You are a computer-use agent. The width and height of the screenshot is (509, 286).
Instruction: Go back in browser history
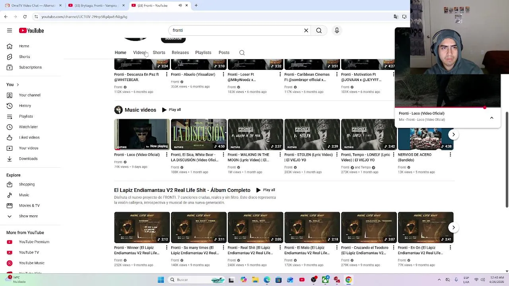click(x=6, y=17)
